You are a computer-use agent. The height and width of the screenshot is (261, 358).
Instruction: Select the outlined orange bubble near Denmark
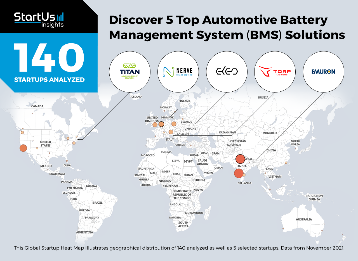tap(161, 124)
